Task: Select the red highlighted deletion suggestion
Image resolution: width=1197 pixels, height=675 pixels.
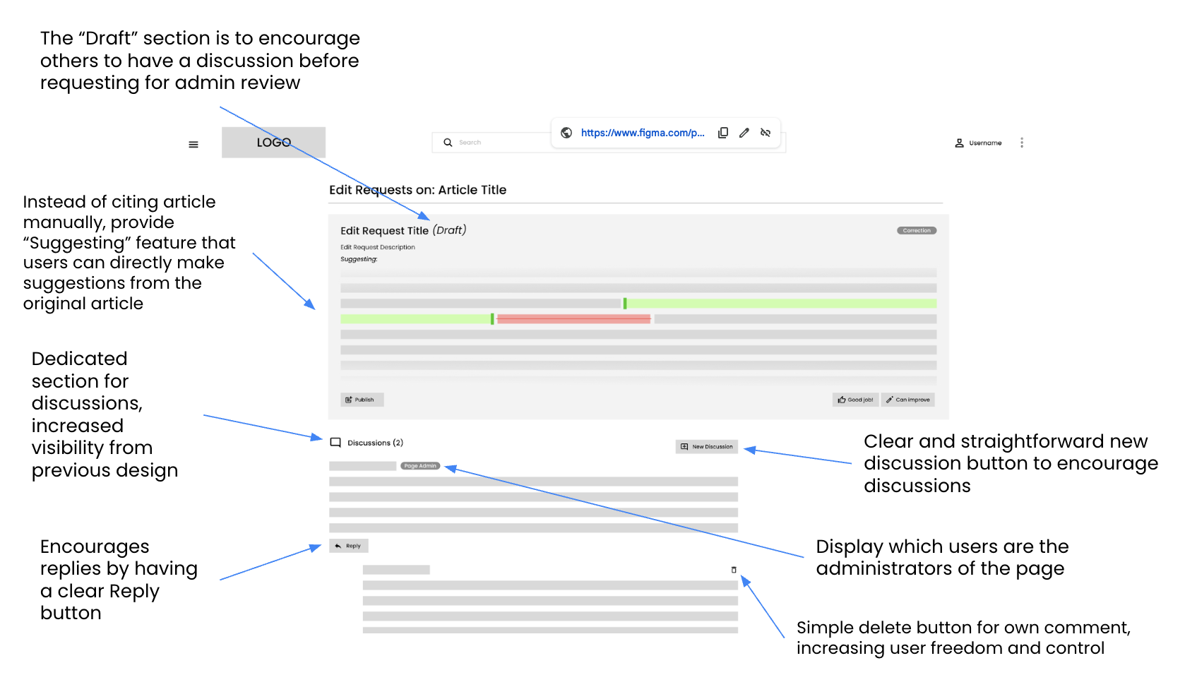Action: coord(573,320)
